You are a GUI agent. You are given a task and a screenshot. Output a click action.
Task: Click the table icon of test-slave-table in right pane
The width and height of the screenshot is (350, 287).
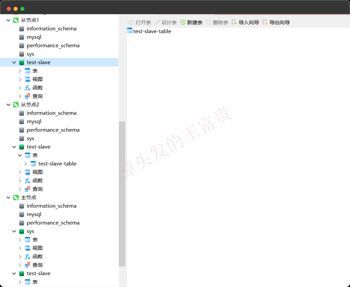coord(129,31)
